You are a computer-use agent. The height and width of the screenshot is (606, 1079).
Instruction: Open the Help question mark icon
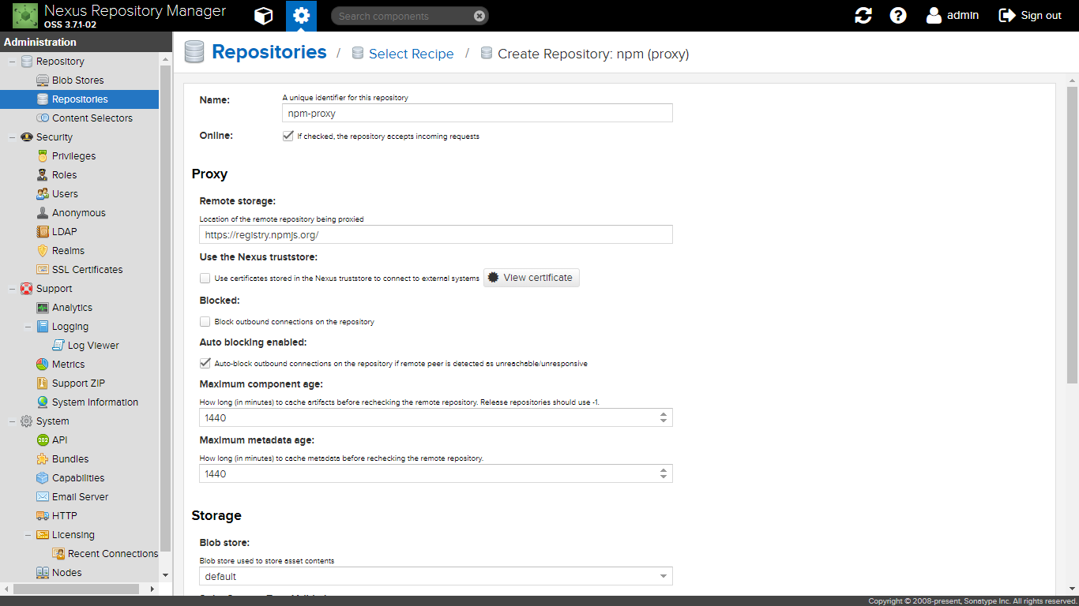pyautogui.click(x=898, y=16)
